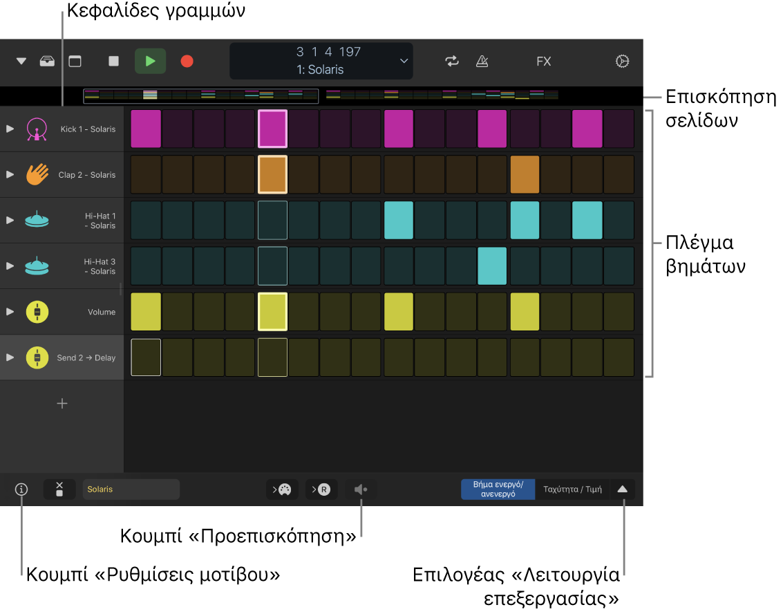Click the green Play button

click(x=150, y=61)
